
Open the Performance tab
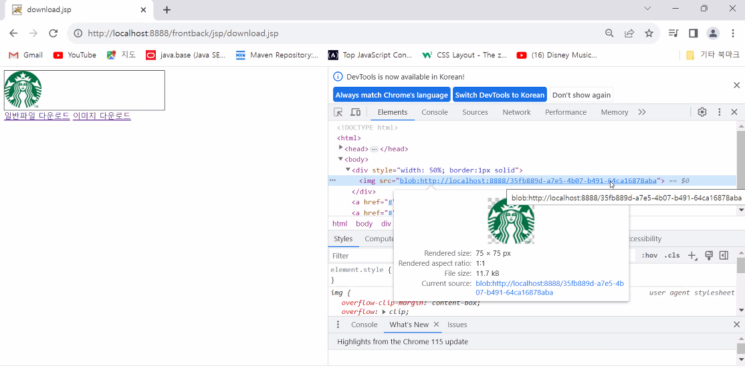pos(565,112)
